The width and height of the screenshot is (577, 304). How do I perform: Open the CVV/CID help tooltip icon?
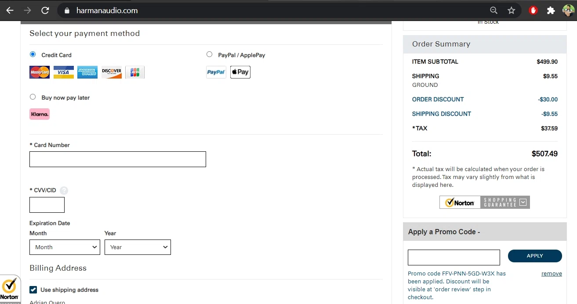click(x=64, y=190)
